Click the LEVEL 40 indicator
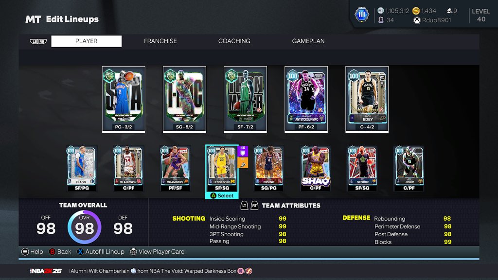Viewport: 498px width, 280px height. point(481,15)
